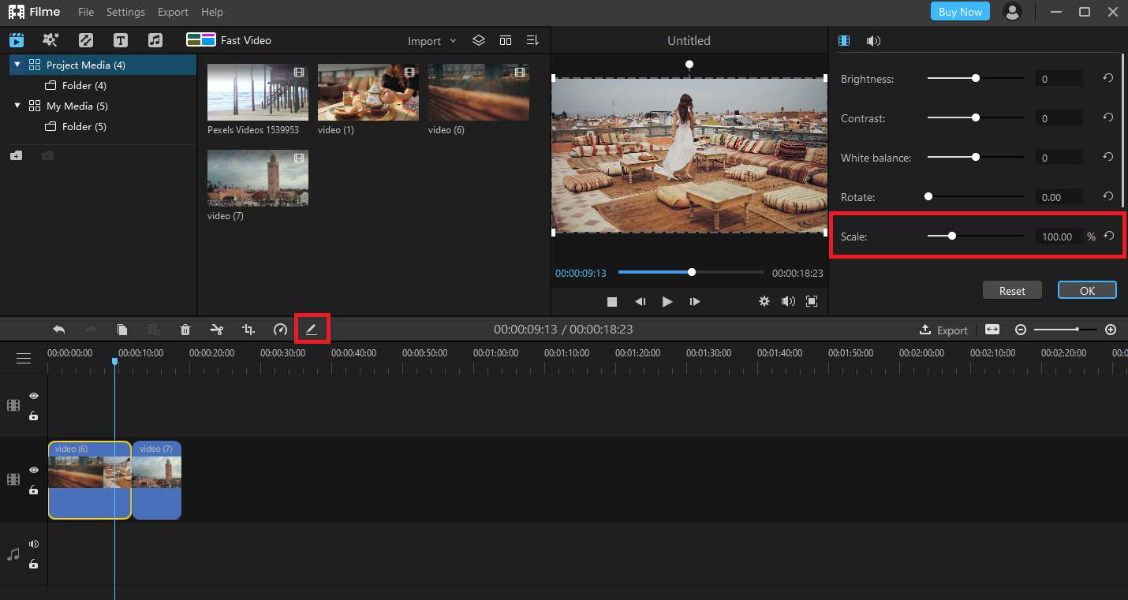Collapse the My Media tree node
Image resolution: width=1128 pixels, height=600 pixels.
tap(17, 106)
